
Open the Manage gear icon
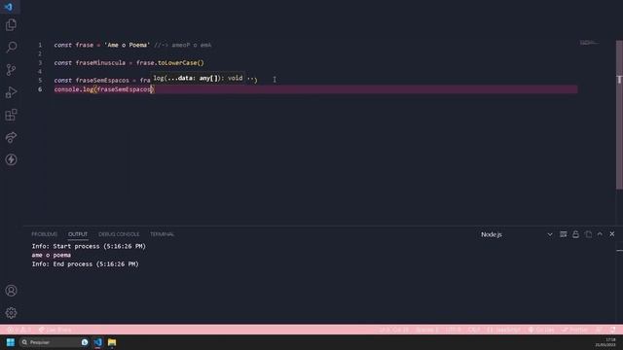(11, 313)
